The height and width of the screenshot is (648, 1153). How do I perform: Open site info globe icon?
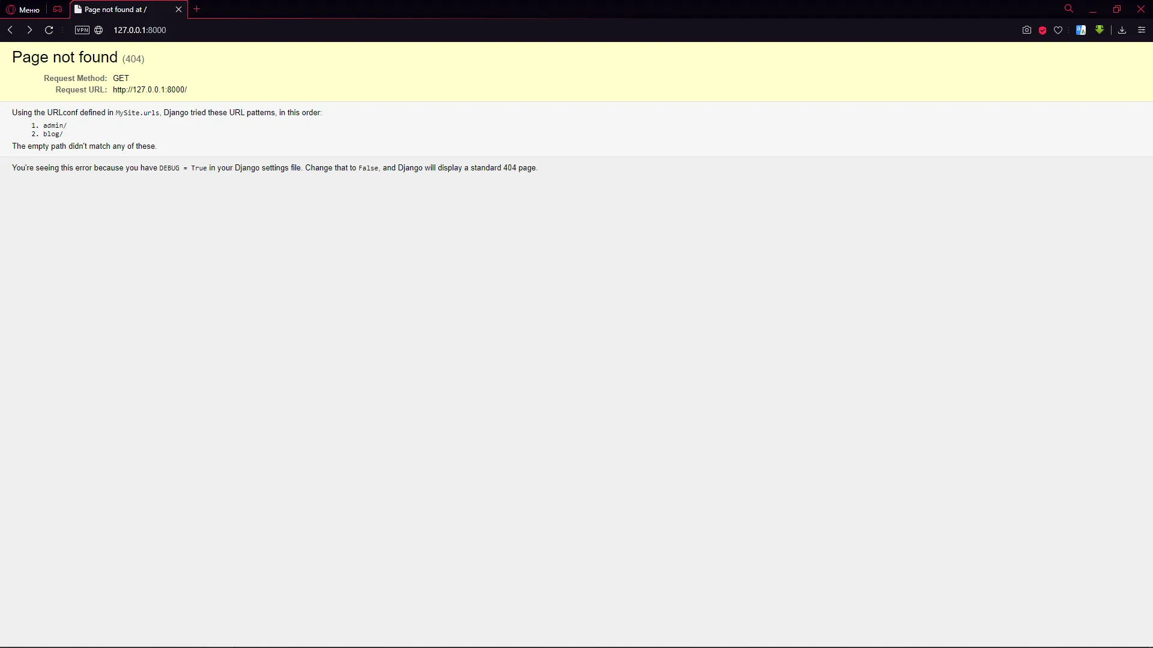pyautogui.click(x=98, y=30)
